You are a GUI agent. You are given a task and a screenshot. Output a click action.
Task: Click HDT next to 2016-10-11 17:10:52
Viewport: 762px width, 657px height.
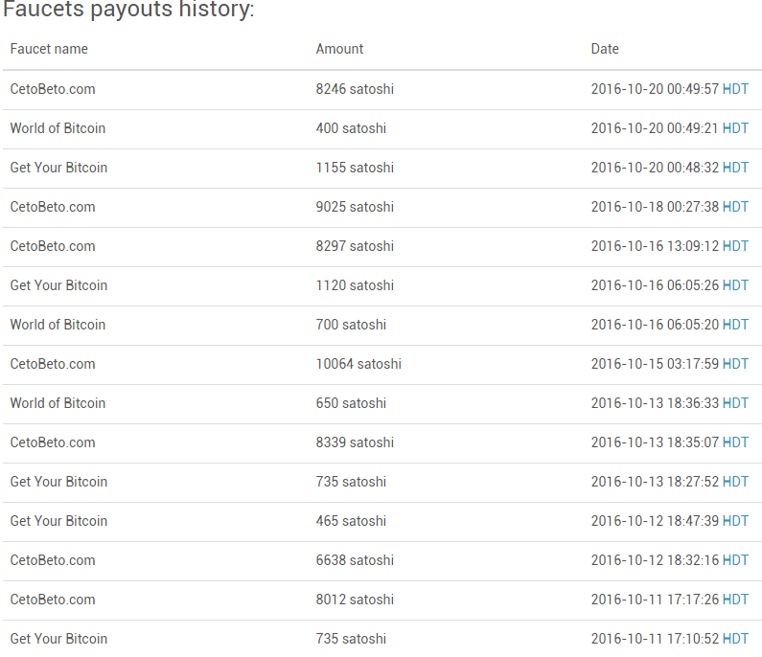point(735,639)
